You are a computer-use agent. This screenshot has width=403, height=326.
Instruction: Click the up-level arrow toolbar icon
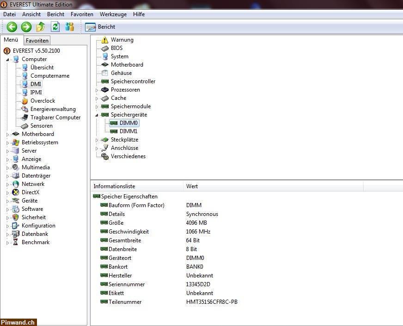pos(41,27)
